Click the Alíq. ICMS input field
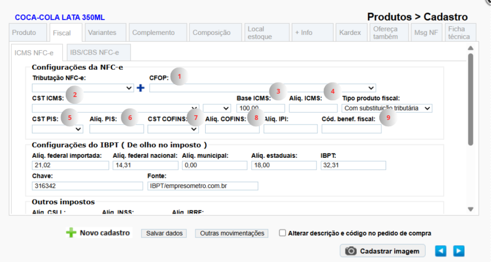 pyautogui.click(x=313, y=109)
